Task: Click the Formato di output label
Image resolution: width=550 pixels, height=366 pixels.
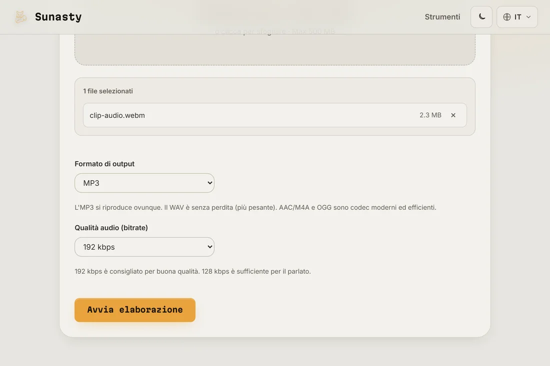Action: pyautogui.click(x=104, y=164)
